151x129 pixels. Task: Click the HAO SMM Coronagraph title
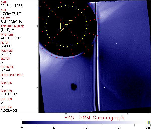(x=94, y=118)
